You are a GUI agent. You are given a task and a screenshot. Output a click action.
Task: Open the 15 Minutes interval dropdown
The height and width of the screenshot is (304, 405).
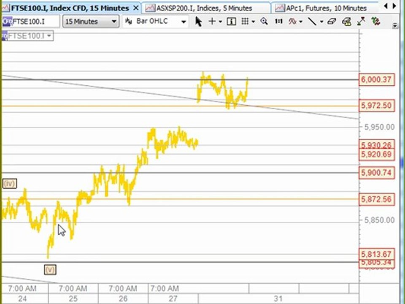[x=91, y=22]
